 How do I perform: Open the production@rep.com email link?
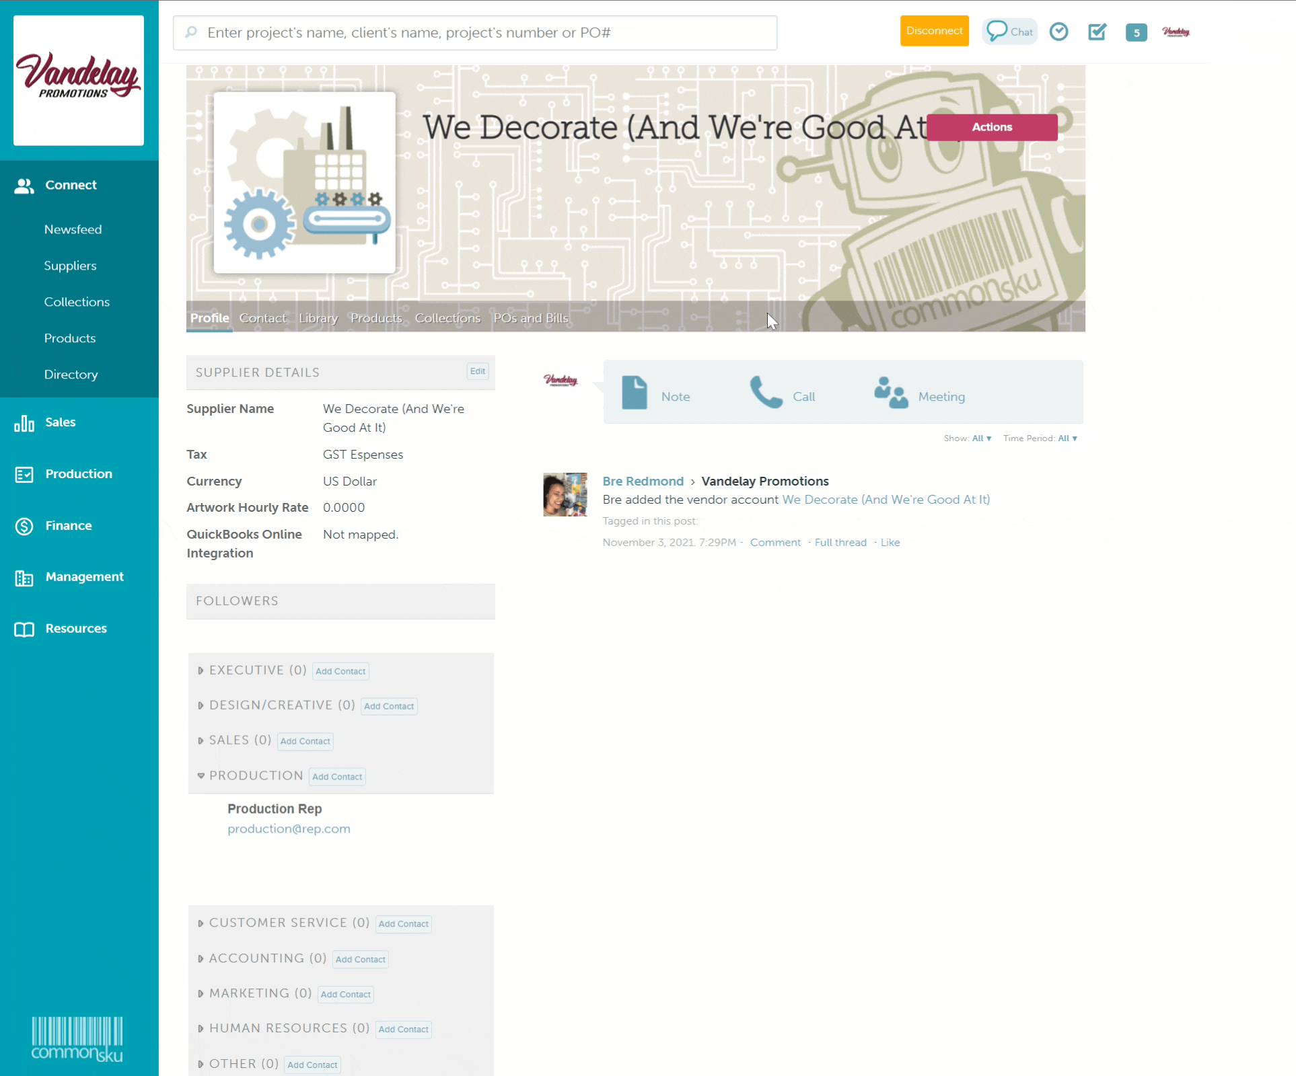[289, 829]
